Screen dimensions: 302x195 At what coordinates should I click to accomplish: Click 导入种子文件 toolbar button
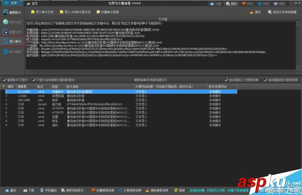coord(42,12)
